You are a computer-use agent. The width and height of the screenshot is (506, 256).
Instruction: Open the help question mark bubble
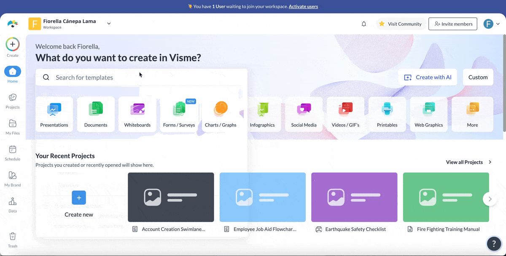[494, 244]
